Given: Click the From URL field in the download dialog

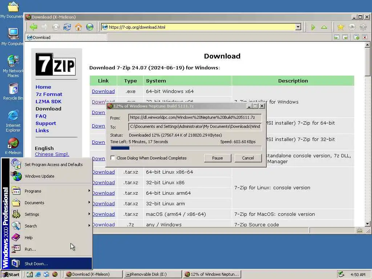Looking at the screenshot, I should pyautogui.click(x=195, y=118).
